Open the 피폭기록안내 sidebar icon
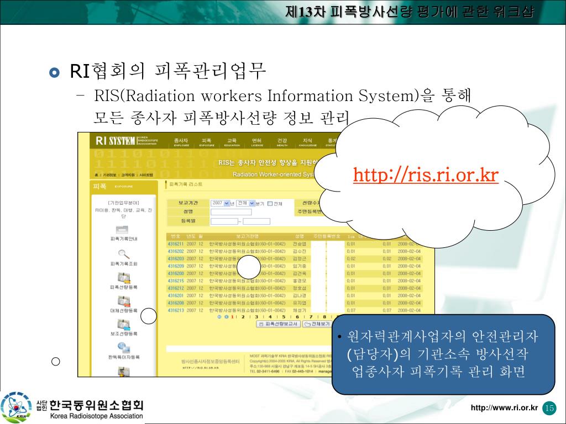This screenshot has height=424, width=566. coord(122,230)
